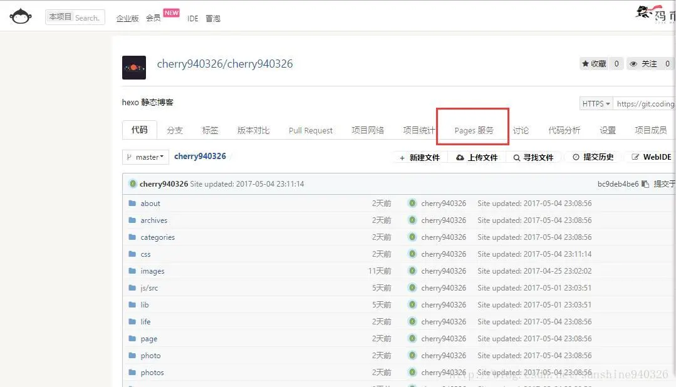Viewport: 676px width, 387px height.
Task: Open the 设置 settings tab
Action: [x=608, y=130]
